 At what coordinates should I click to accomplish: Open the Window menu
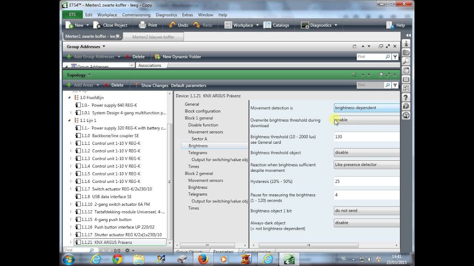pyautogui.click(x=206, y=15)
